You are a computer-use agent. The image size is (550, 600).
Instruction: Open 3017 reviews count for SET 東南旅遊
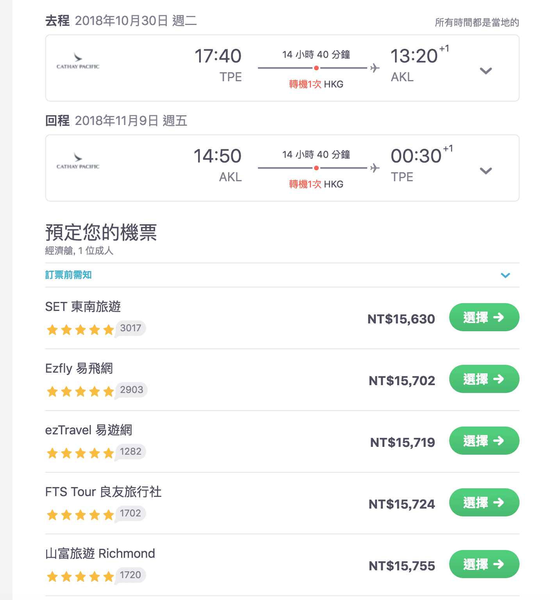click(x=130, y=328)
